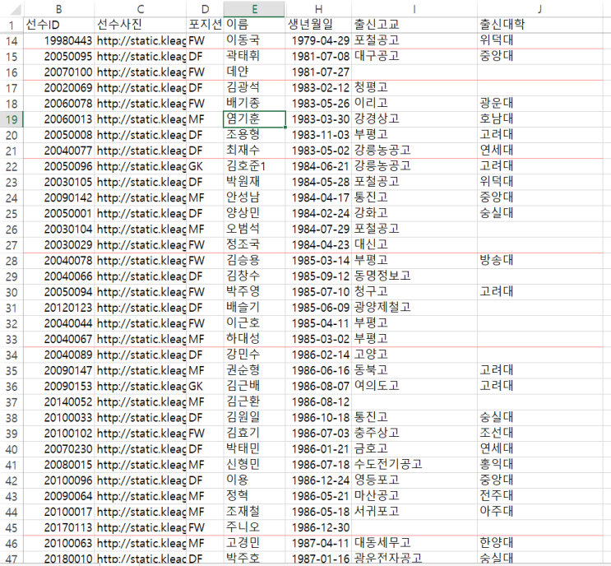Click birthdate 1986-12-24
The image size is (611, 566).
tap(318, 480)
